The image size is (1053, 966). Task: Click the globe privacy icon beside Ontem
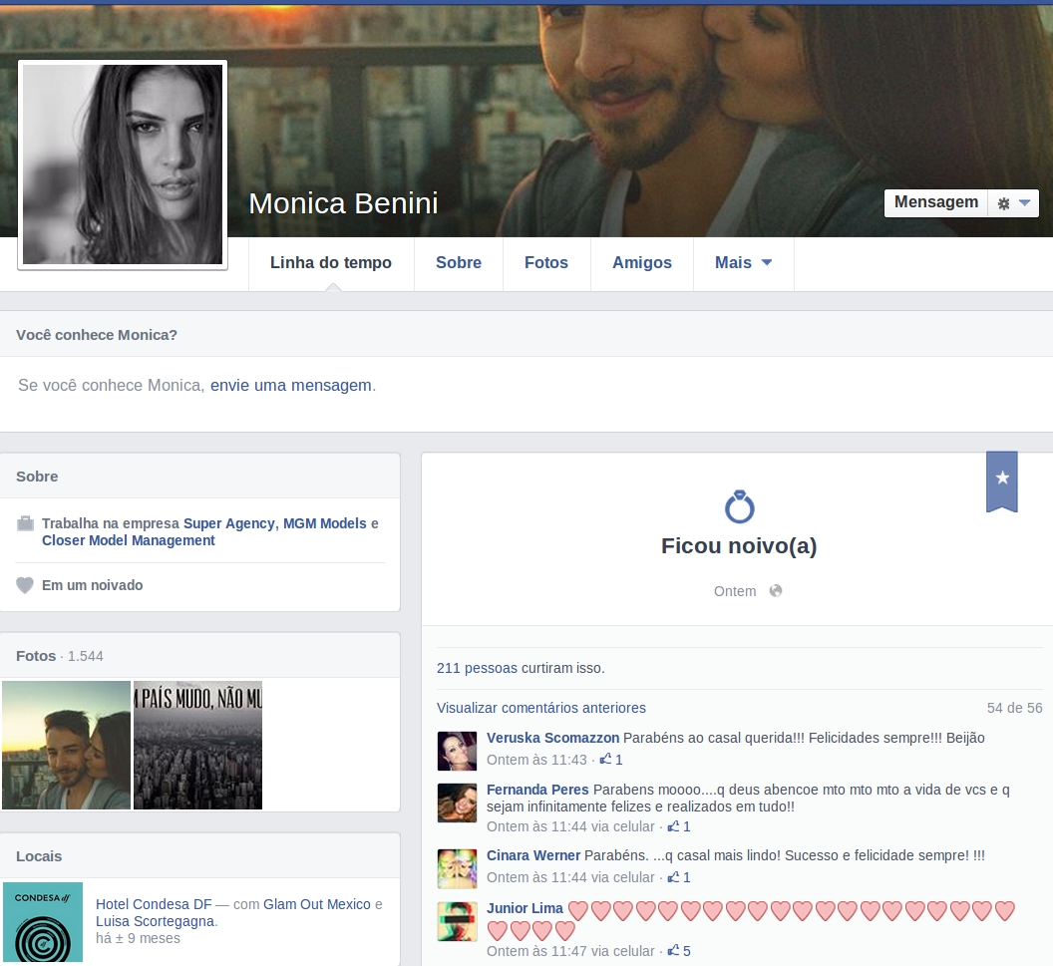[x=776, y=590]
